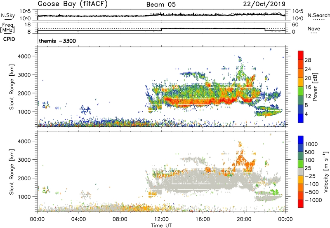This screenshot has height=228, width=330.
Task: Click the Time UT axis title
Action: [161, 225]
